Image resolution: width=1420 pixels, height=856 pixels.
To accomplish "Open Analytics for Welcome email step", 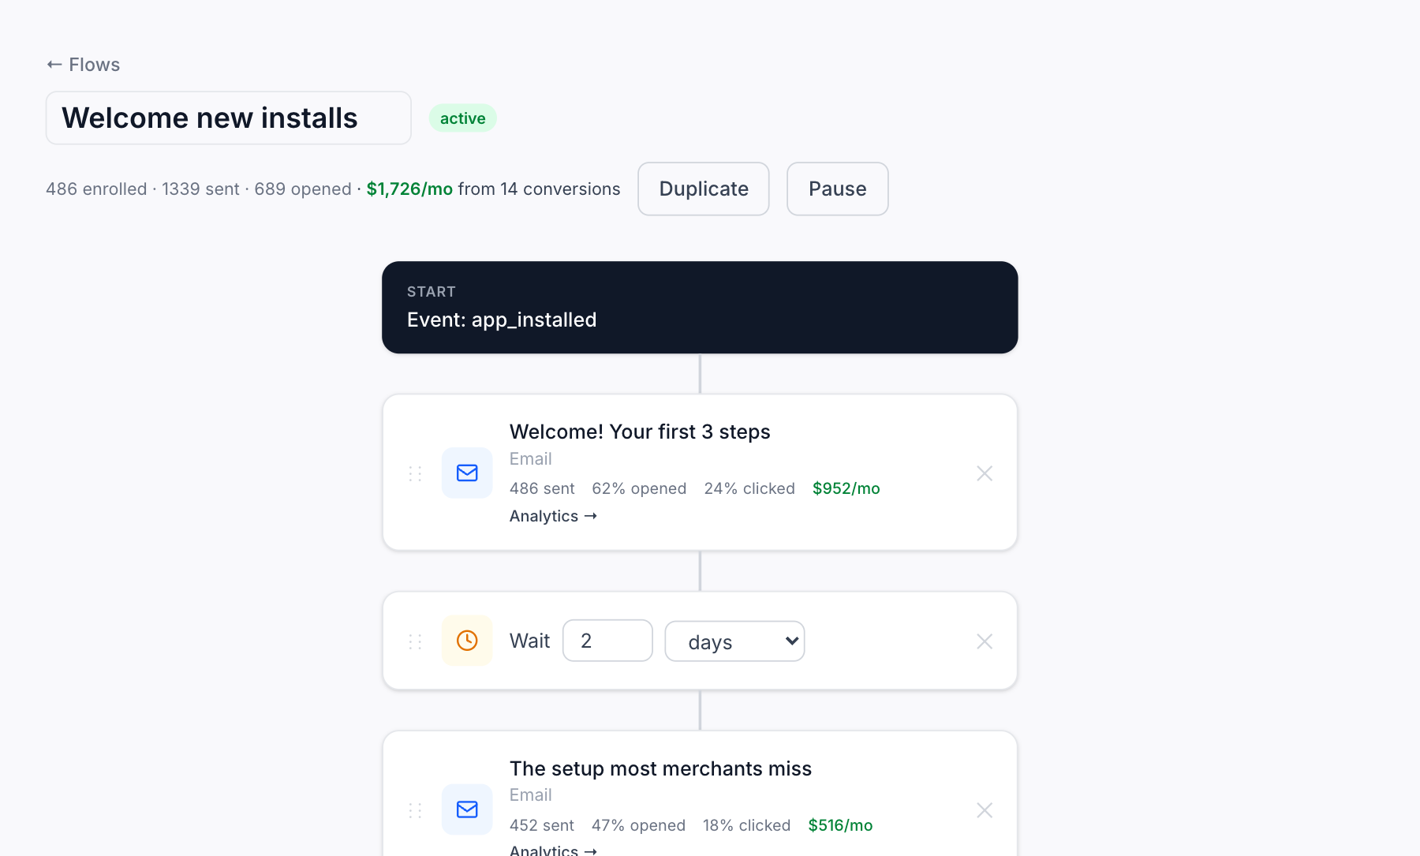I will click(553, 516).
